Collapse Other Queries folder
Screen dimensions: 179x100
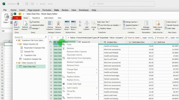pyautogui.click(x=17, y=63)
